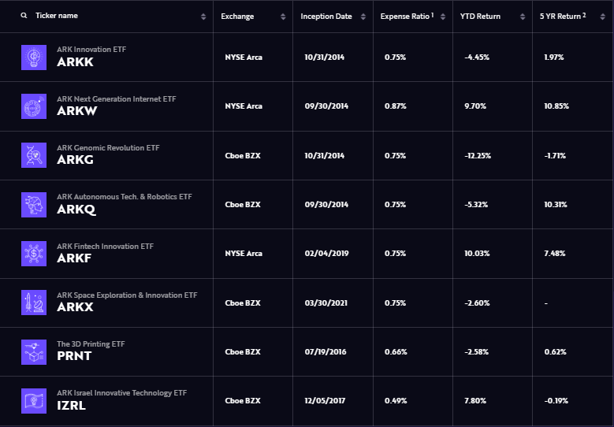Click YTD return 7.80%
Screen dimensions: 614x427
click(475, 401)
